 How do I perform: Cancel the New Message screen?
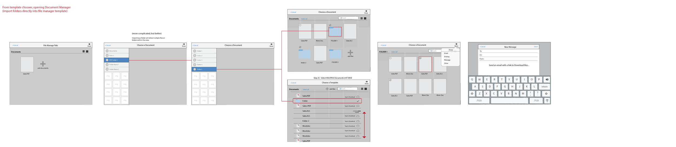483,47
